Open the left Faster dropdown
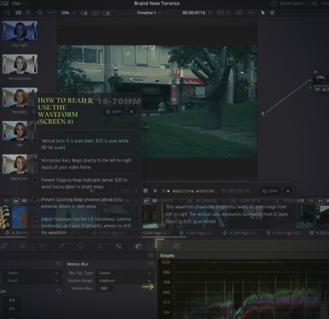Viewport: 329px width, 319px height. (x=33, y=273)
